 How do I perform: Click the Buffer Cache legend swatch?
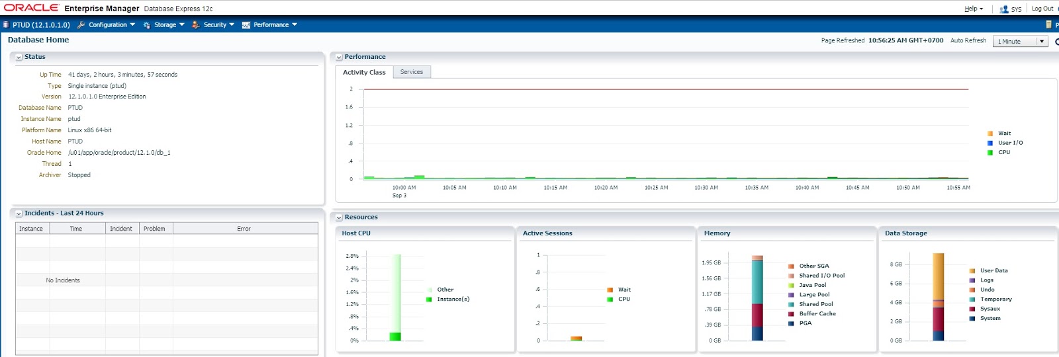(x=791, y=314)
